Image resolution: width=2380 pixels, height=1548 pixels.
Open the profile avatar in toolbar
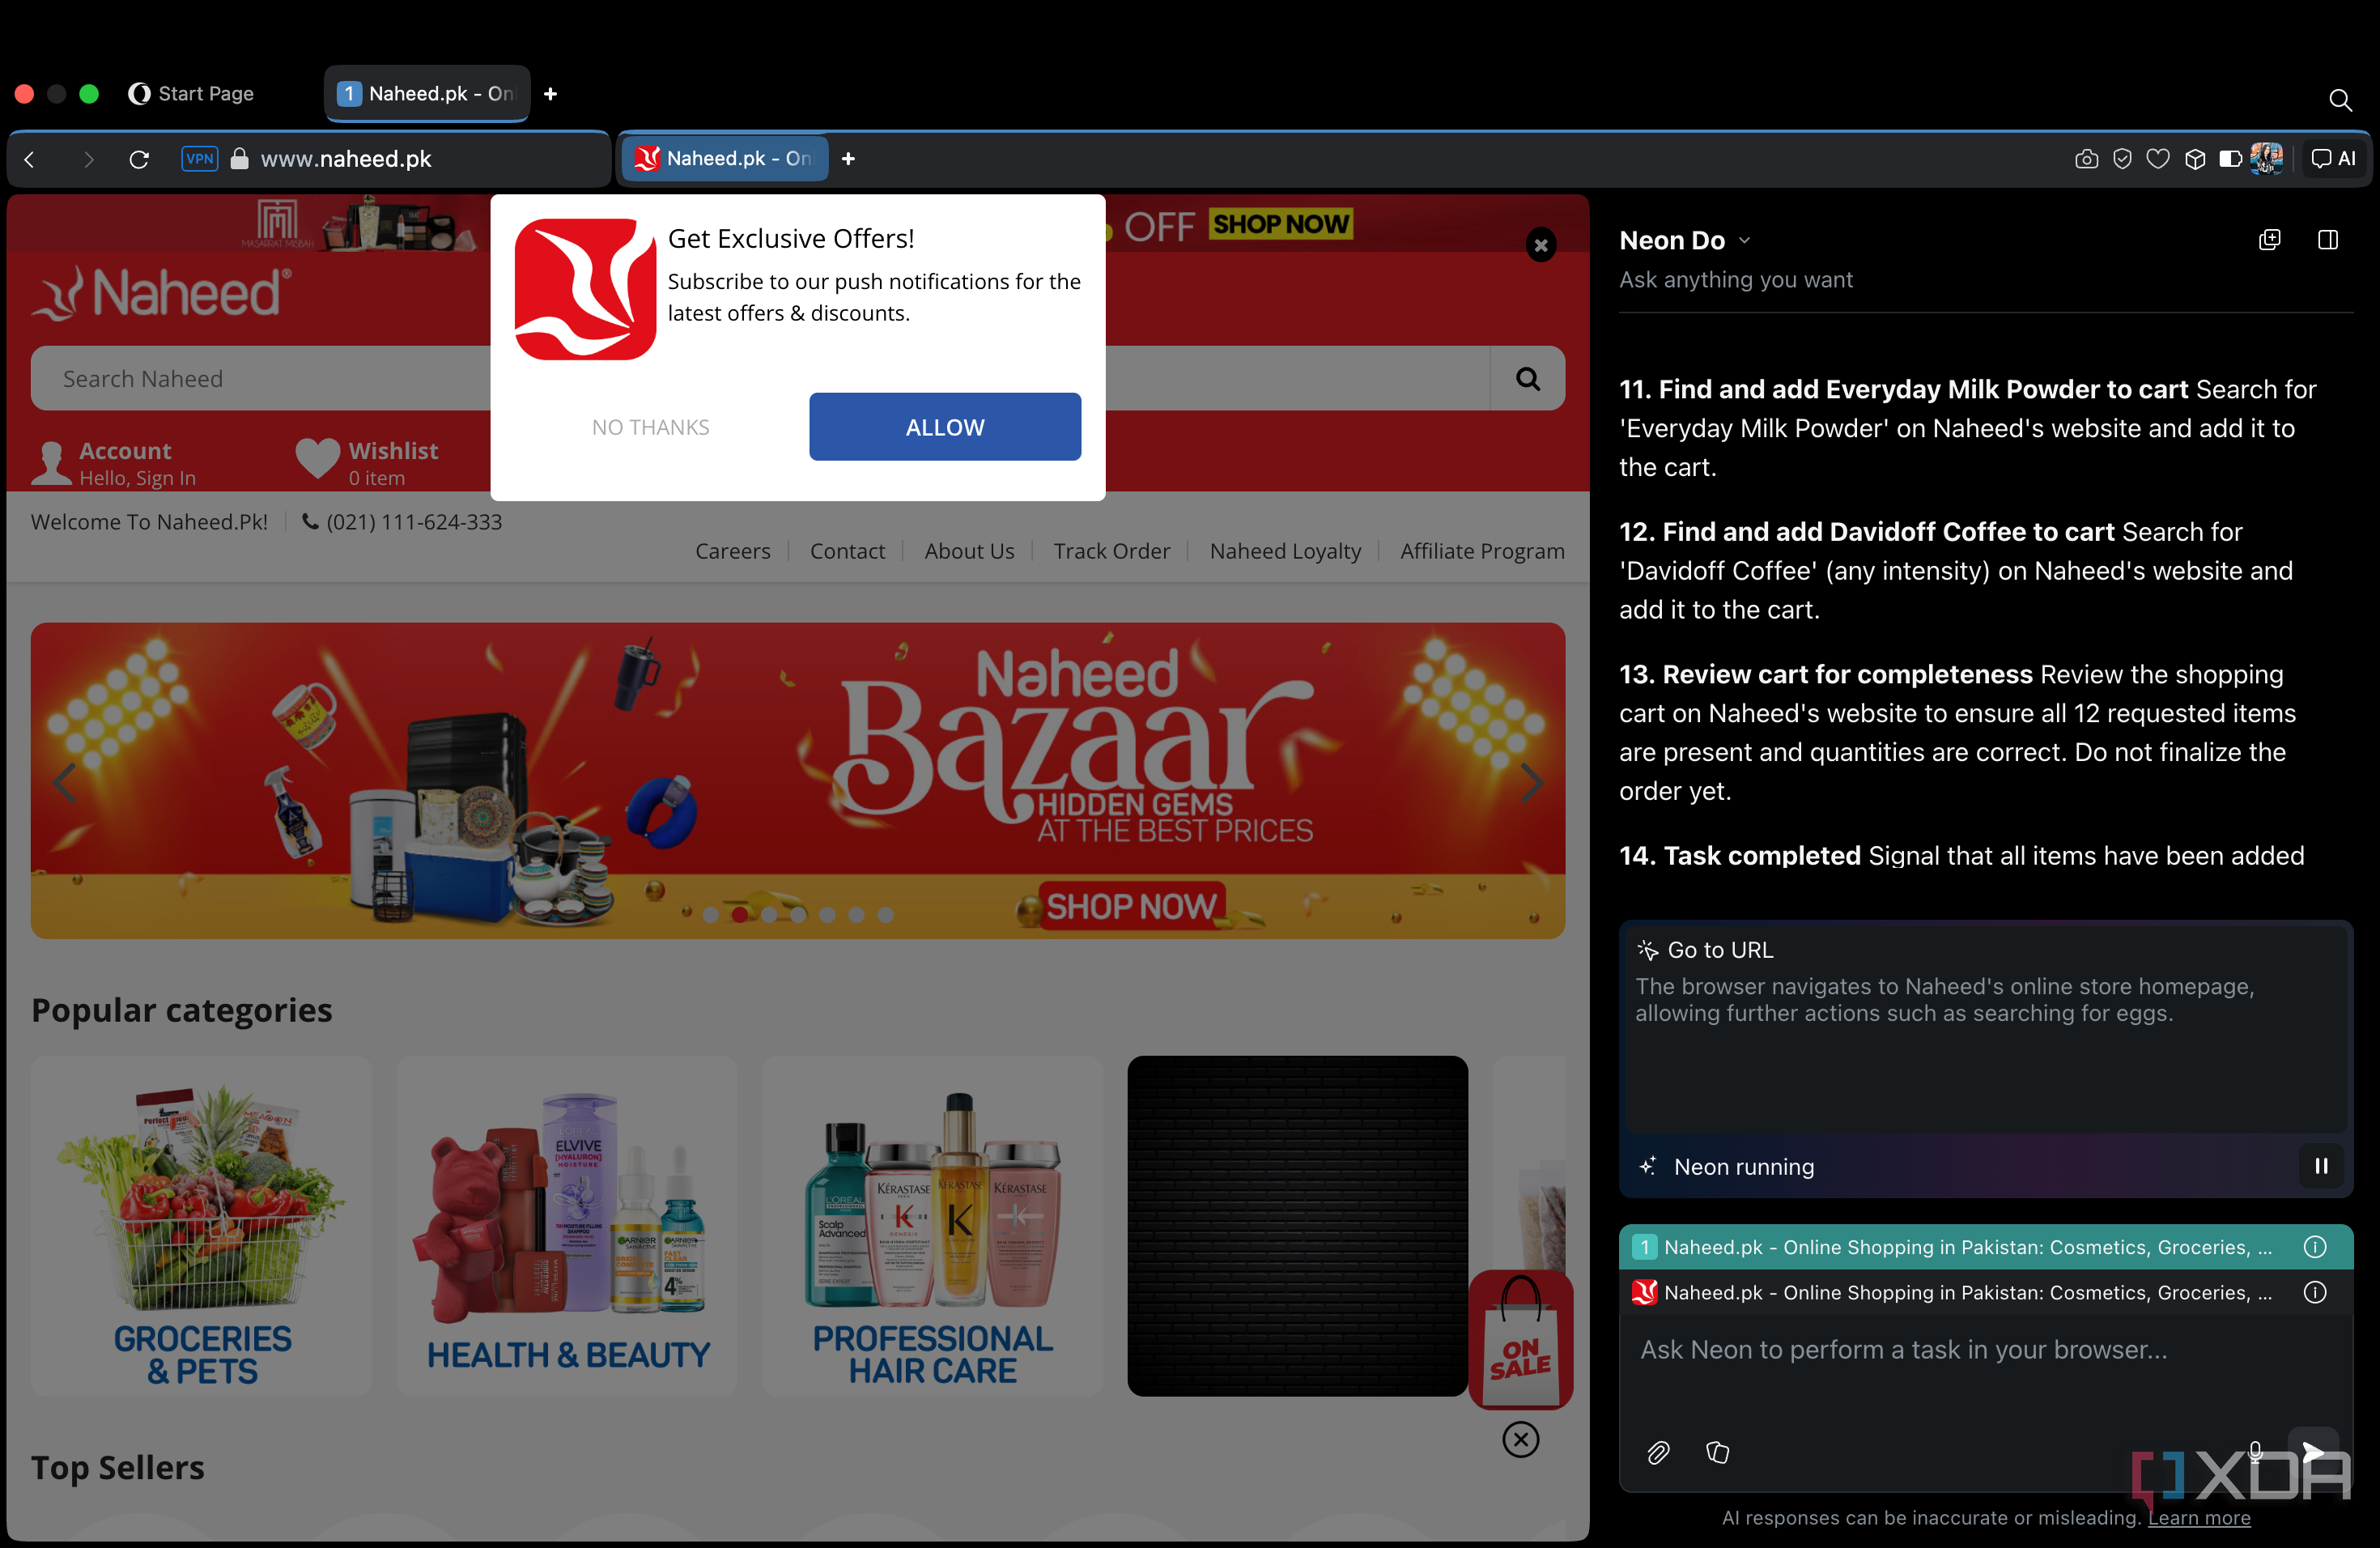(2266, 158)
